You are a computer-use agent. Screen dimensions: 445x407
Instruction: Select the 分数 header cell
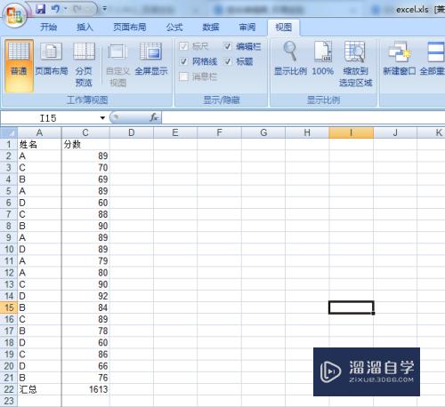coord(85,144)
